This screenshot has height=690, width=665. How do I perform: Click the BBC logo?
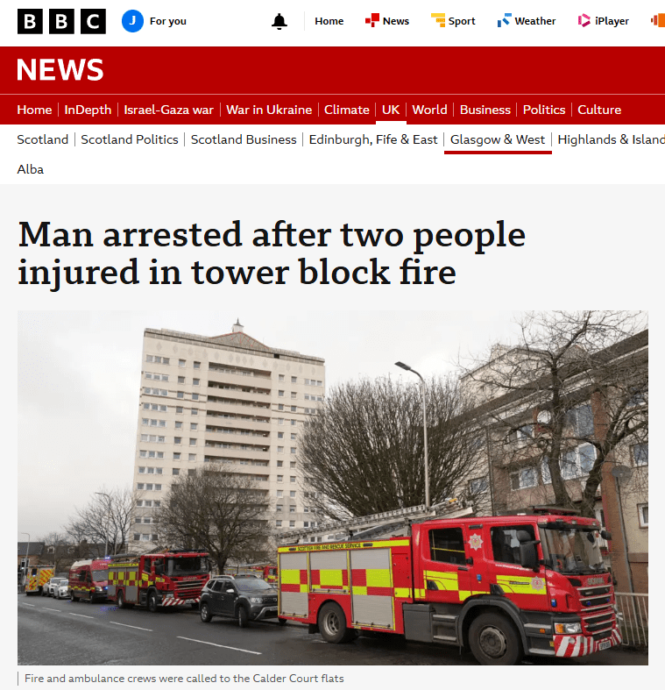[x=61, y=21]
